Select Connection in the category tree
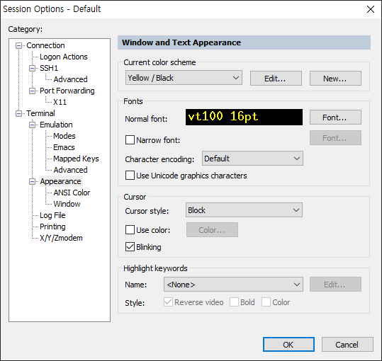The width and height of the screenshot is (382, 361). (x=45, y=45)
